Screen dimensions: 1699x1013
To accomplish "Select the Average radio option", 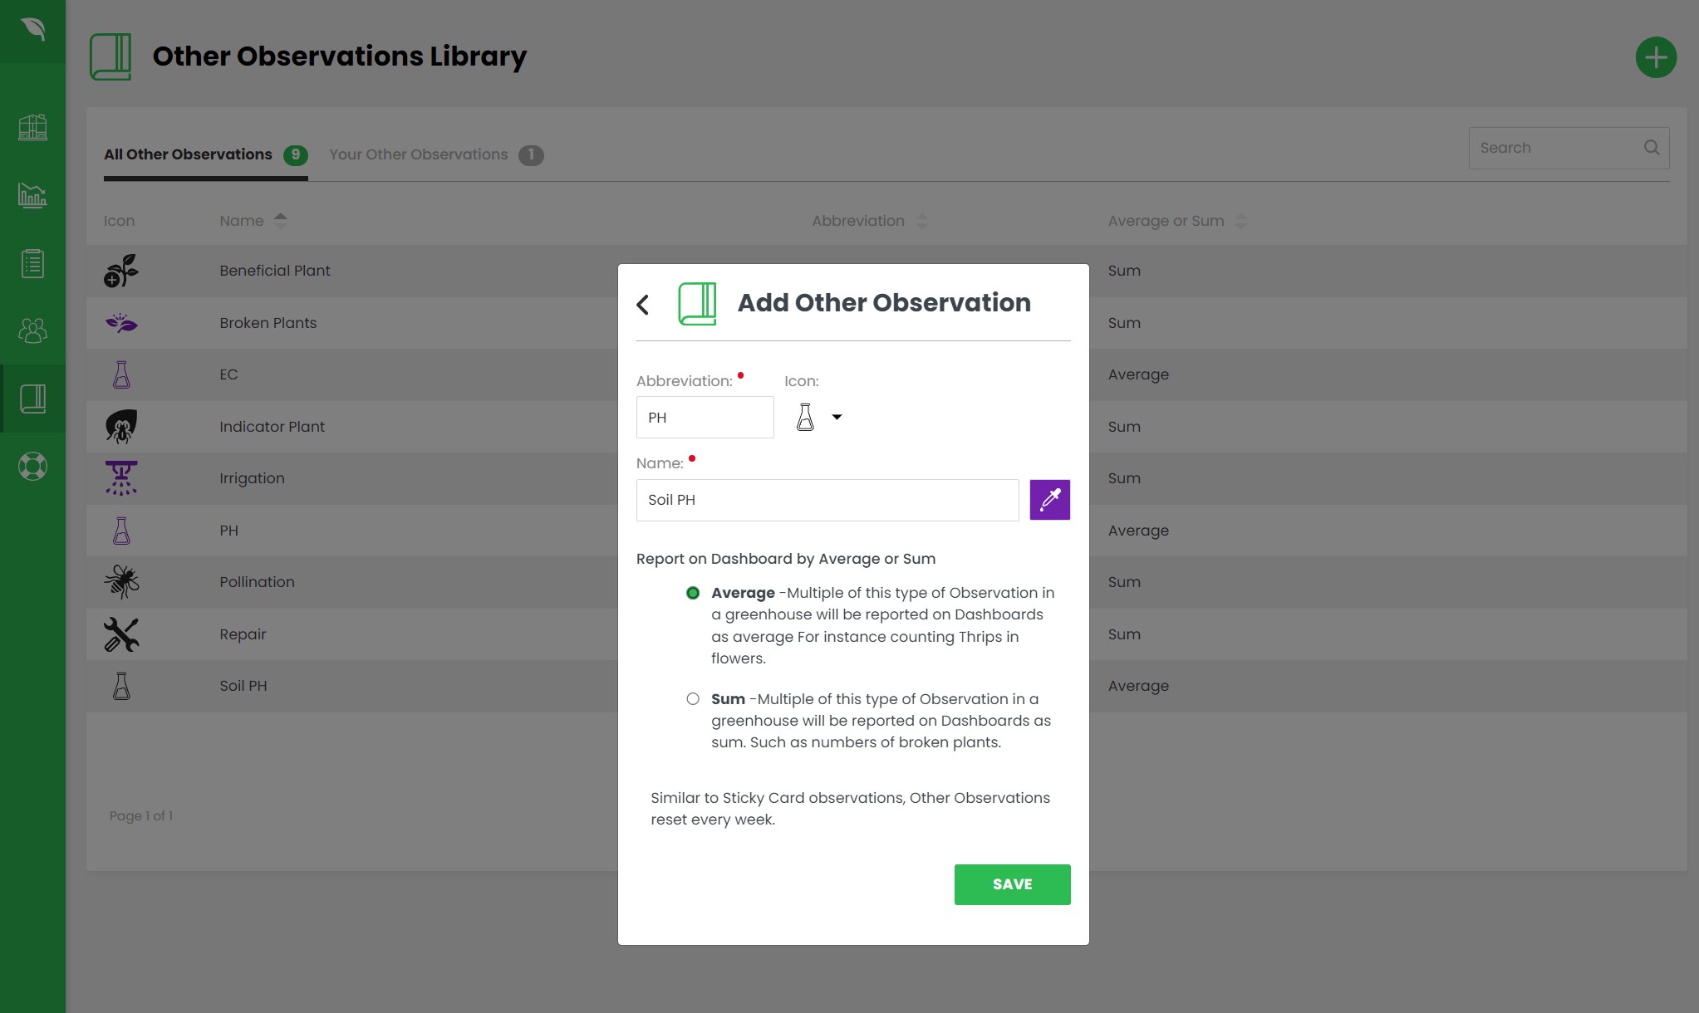I will coord(693,593).
